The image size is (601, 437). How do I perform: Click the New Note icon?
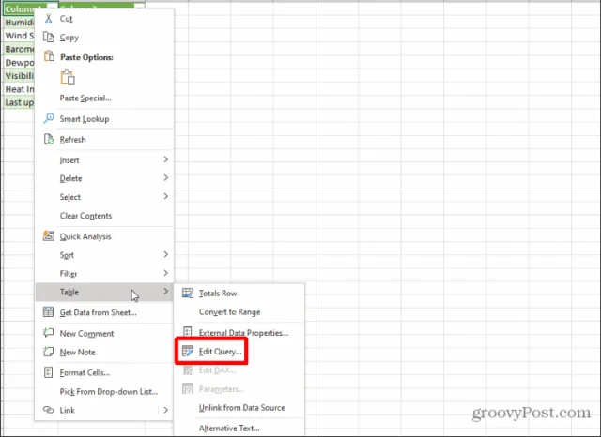48,352
